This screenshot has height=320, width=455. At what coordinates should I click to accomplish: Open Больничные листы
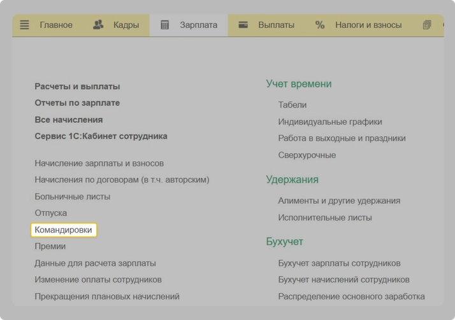[73, 196]
